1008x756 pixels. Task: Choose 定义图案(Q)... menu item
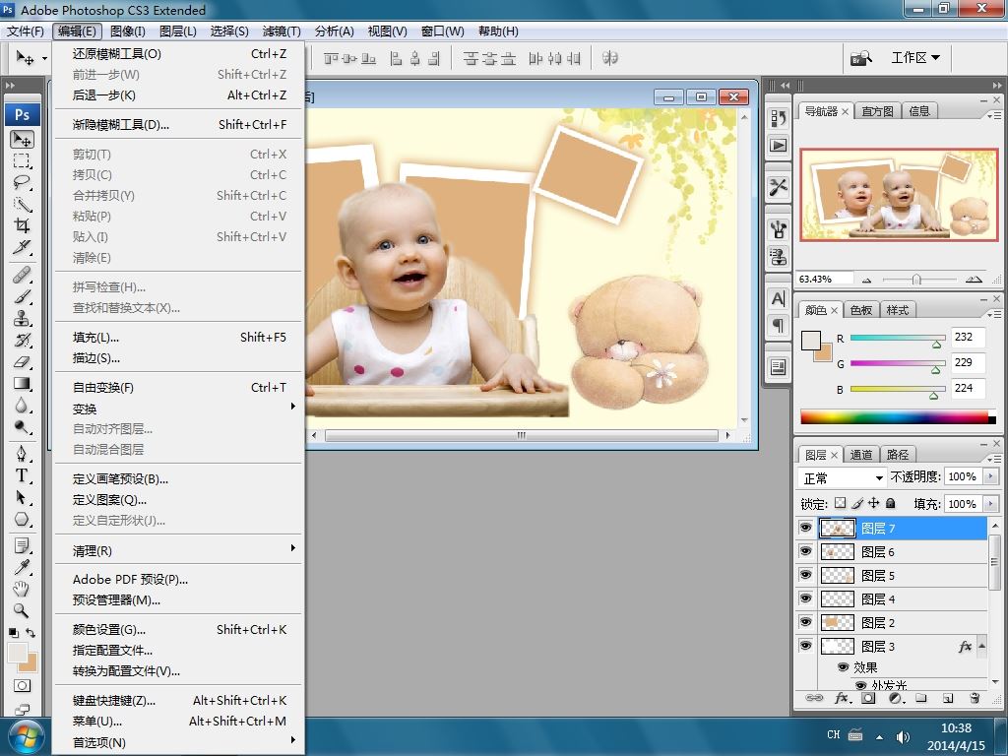(178, 499)
